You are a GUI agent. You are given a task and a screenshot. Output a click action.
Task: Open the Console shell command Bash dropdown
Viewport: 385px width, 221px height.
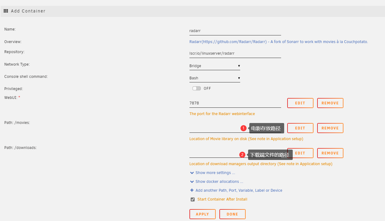point(215,78)
